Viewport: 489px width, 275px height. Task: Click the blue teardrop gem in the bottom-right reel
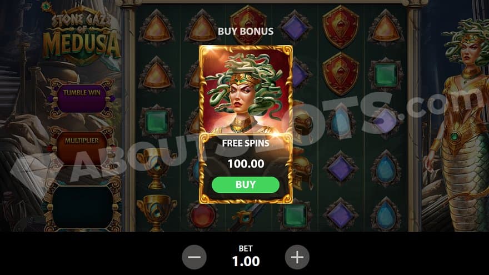click(386, 215)
